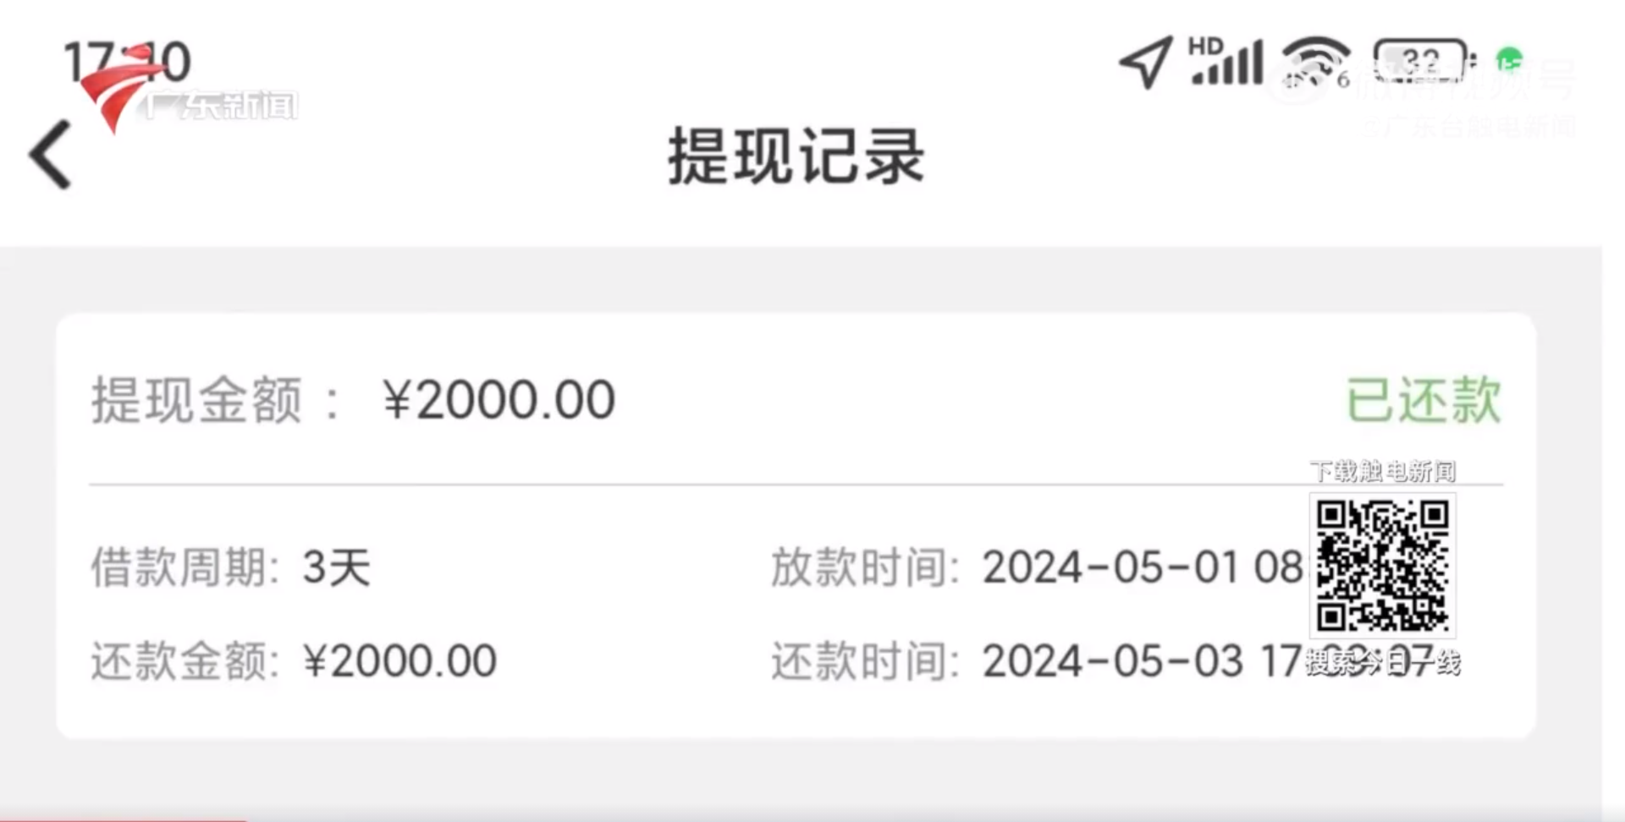Click the QR code image
This screenshot has width=1625, height=822.
[x=1383, y=565]
